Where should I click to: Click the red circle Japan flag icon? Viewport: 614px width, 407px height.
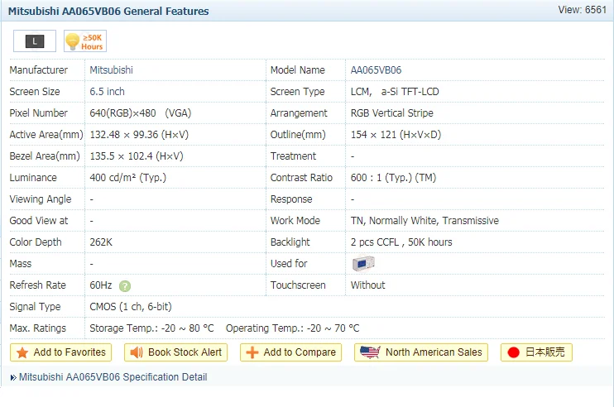(513, 352)
